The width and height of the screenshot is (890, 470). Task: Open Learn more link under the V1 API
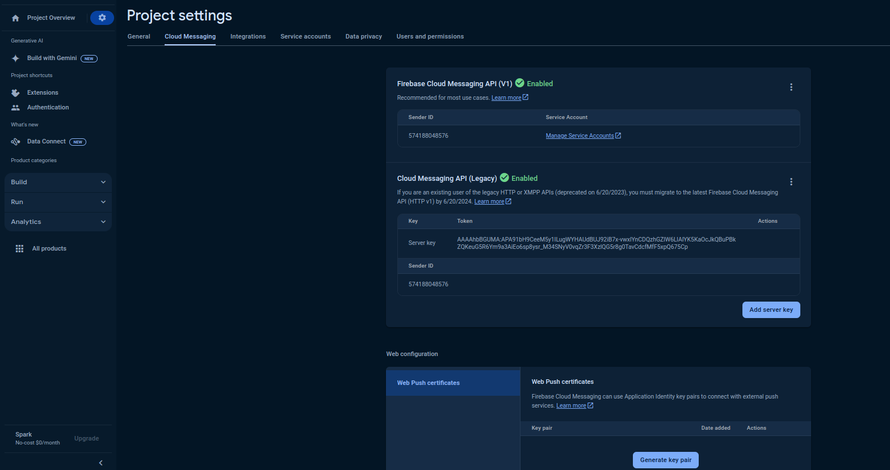506,98
